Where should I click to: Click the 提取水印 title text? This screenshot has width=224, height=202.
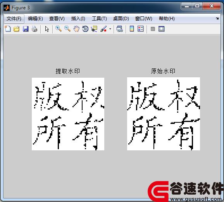tap(68, 71)
